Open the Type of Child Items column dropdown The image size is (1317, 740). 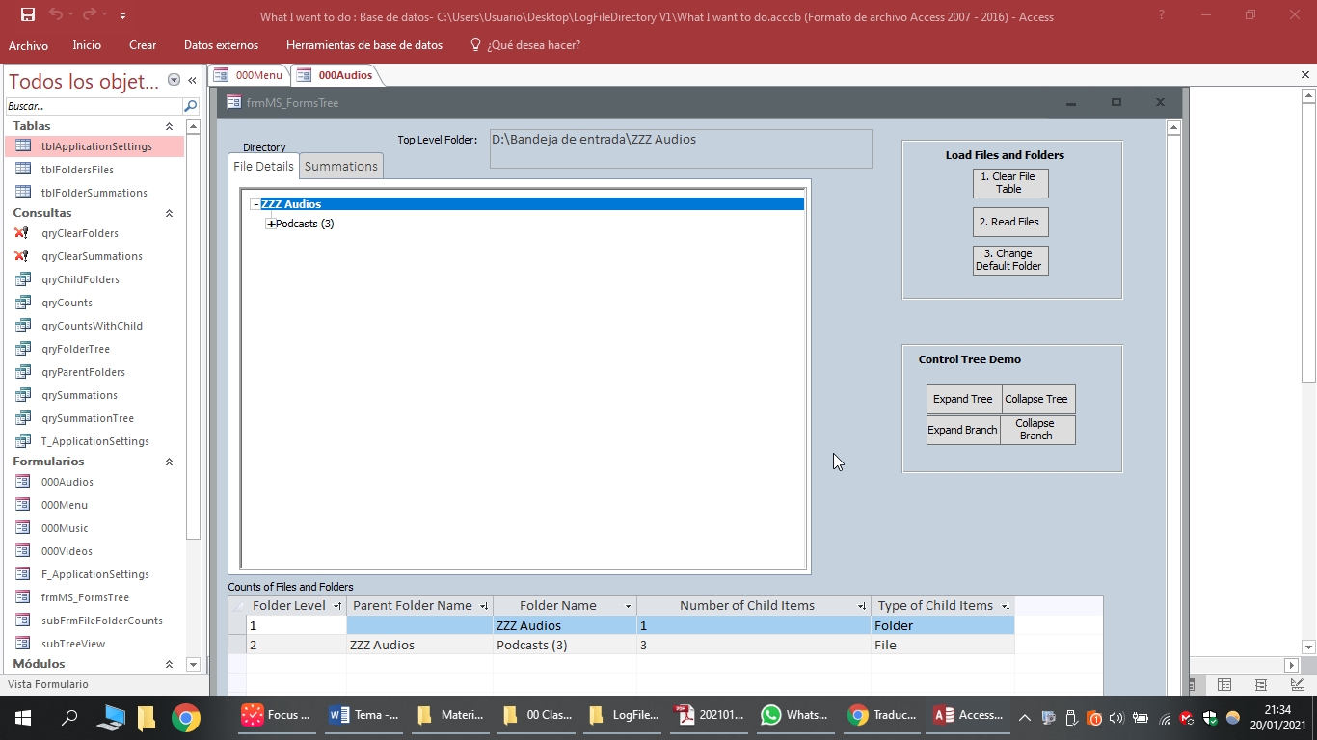pyautogui.click(x=1006, y=606)
